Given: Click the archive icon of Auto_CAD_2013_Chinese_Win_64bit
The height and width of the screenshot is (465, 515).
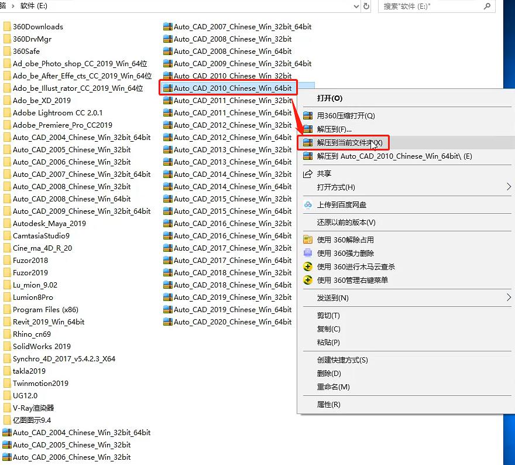Looking at the screenshot, I should coord(168,162).
